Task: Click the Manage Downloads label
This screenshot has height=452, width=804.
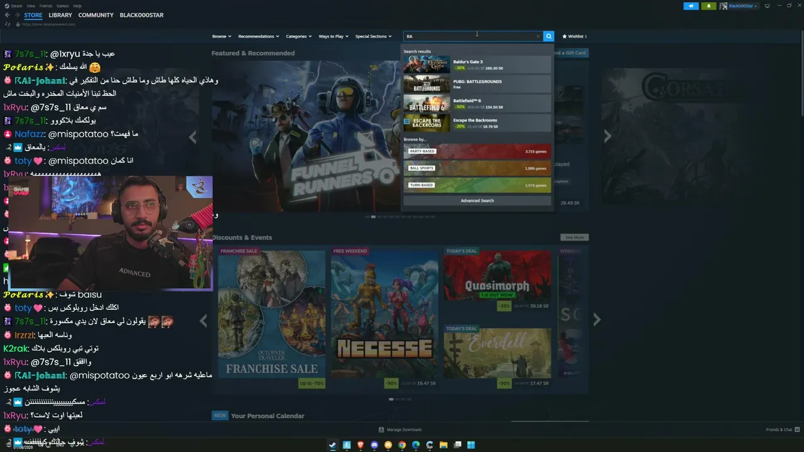Action: (x=405, y=430)
